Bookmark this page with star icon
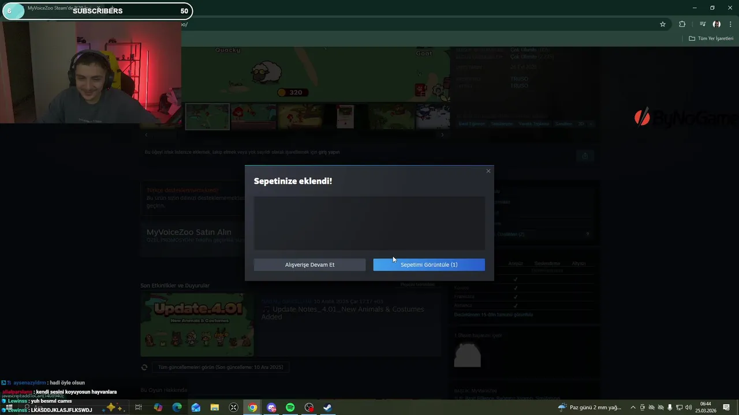The image size is (739, 415). point(663,24)
